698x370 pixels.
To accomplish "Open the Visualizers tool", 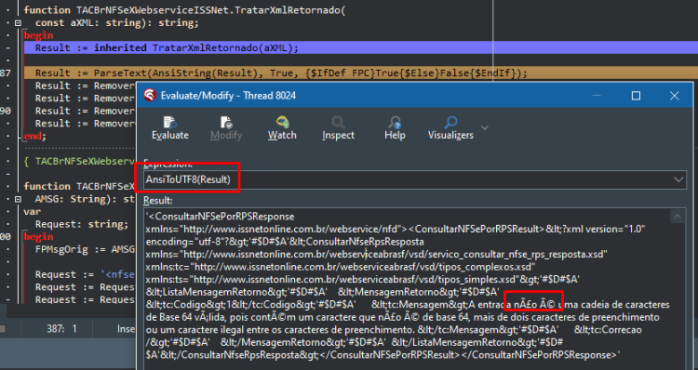I will 450,128.
